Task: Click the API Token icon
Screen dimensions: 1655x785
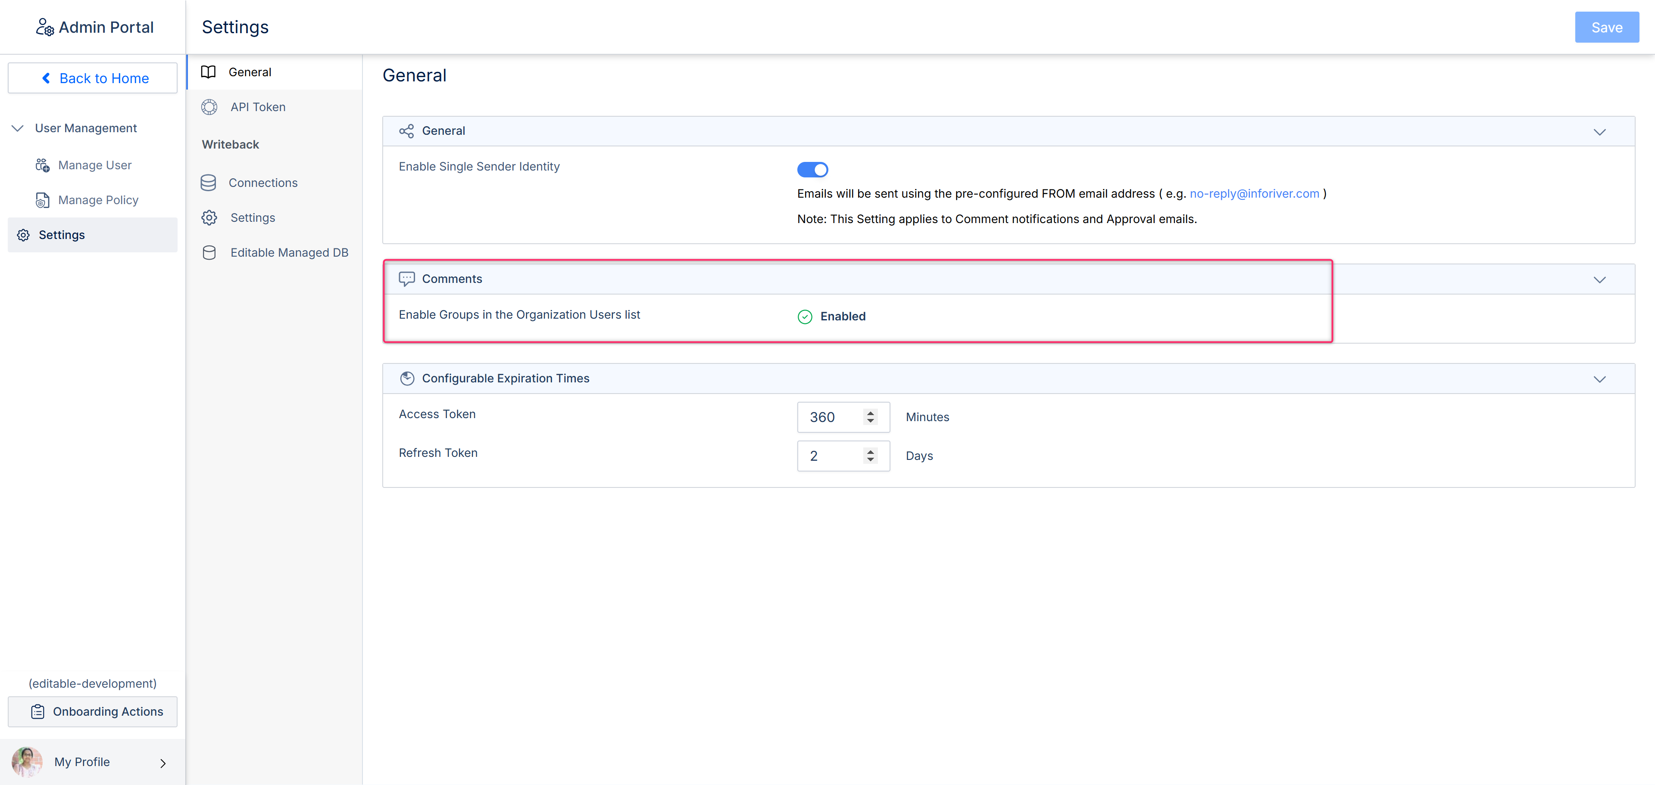Action: [x=209, y=107]
